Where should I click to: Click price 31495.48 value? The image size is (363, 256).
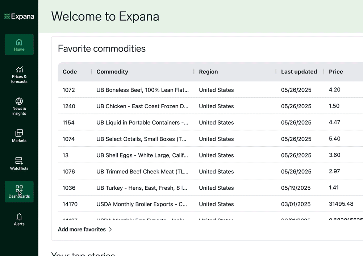tap(341, 204)
